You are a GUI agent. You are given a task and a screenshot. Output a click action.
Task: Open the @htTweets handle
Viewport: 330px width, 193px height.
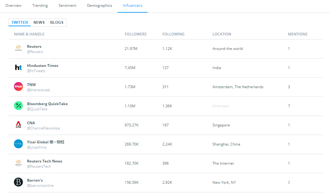coord(36,71)
